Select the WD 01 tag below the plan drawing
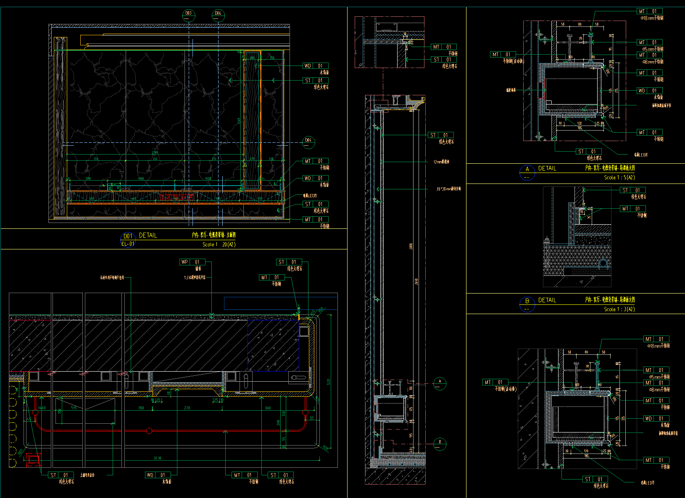Viewport: 685px width, 498px height. click(x=158, y=475)
